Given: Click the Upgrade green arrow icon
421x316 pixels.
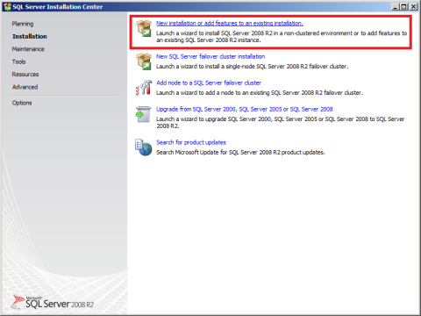Looking at the screenshot, I should point(143,114).
